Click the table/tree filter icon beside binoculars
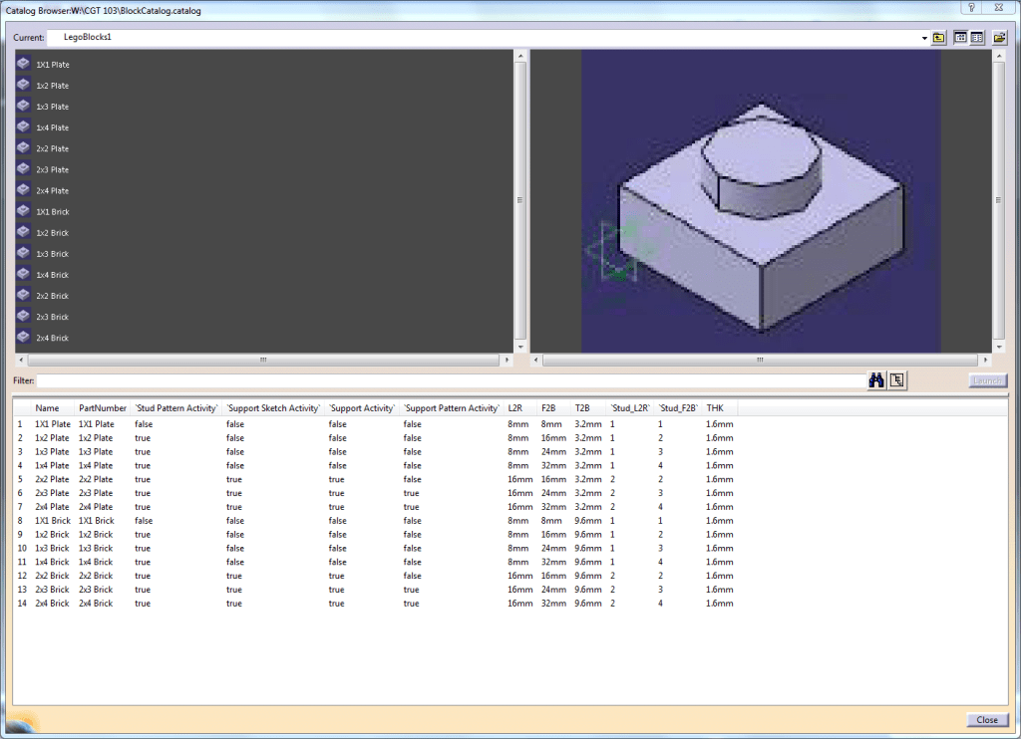The height and width of the screenshot is (739, 1021). pos(897,380)
